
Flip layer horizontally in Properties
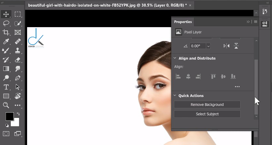coord(226,46)
